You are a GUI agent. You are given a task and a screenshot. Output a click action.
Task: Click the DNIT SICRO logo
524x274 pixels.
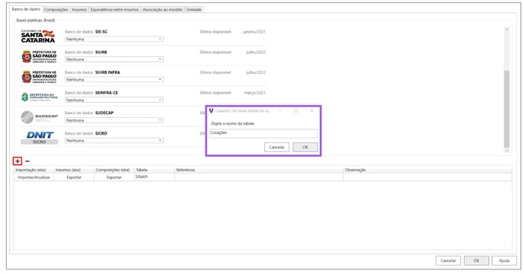[40, 138]
